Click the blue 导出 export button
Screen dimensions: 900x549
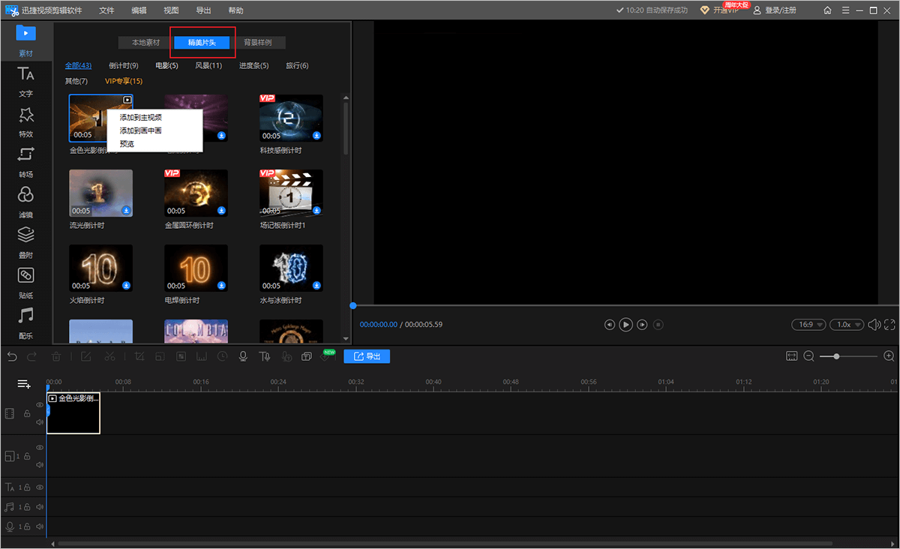click(x=367, y=356)
